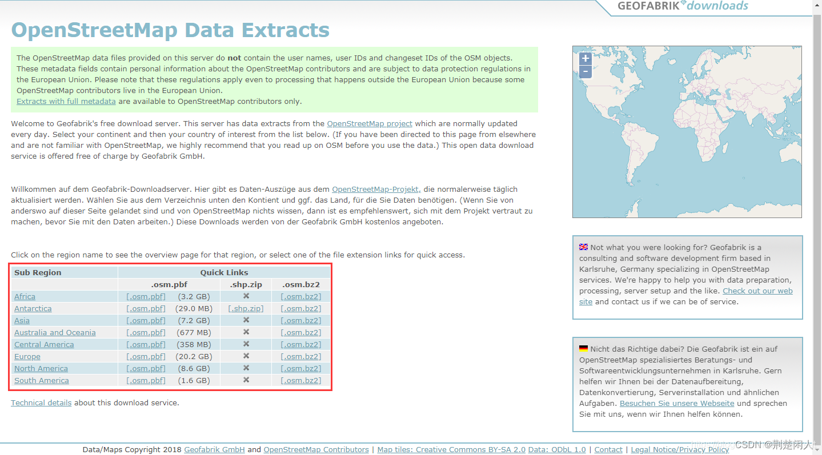Download Antarctica .shp.zip file
Viewport: 822px width, 455px height.
tap(246, 308)
